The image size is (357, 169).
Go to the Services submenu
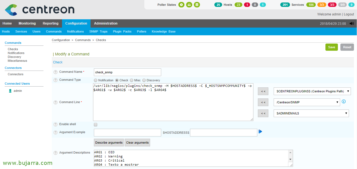pyautogui.click(x=21, y=31)
